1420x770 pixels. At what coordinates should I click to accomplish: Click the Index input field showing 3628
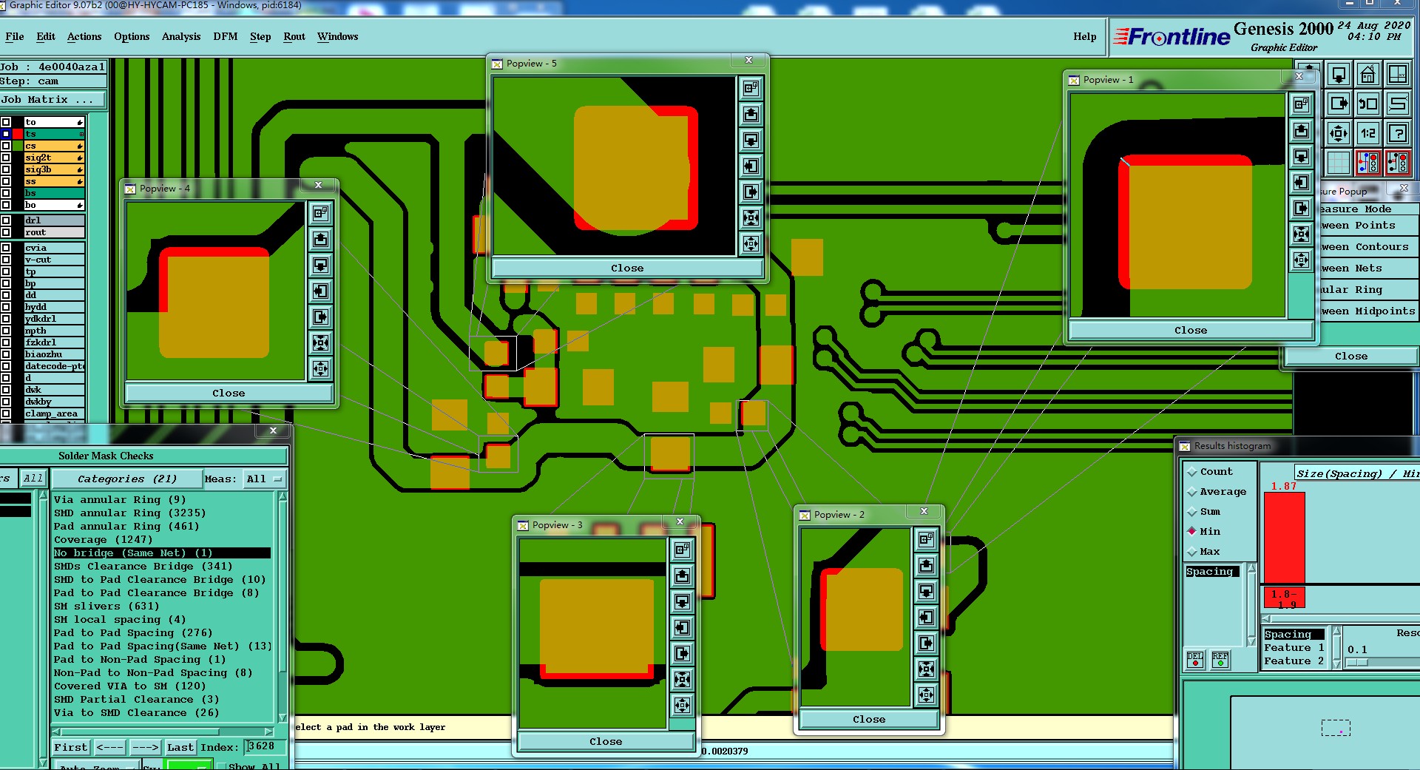pos(265,747)
